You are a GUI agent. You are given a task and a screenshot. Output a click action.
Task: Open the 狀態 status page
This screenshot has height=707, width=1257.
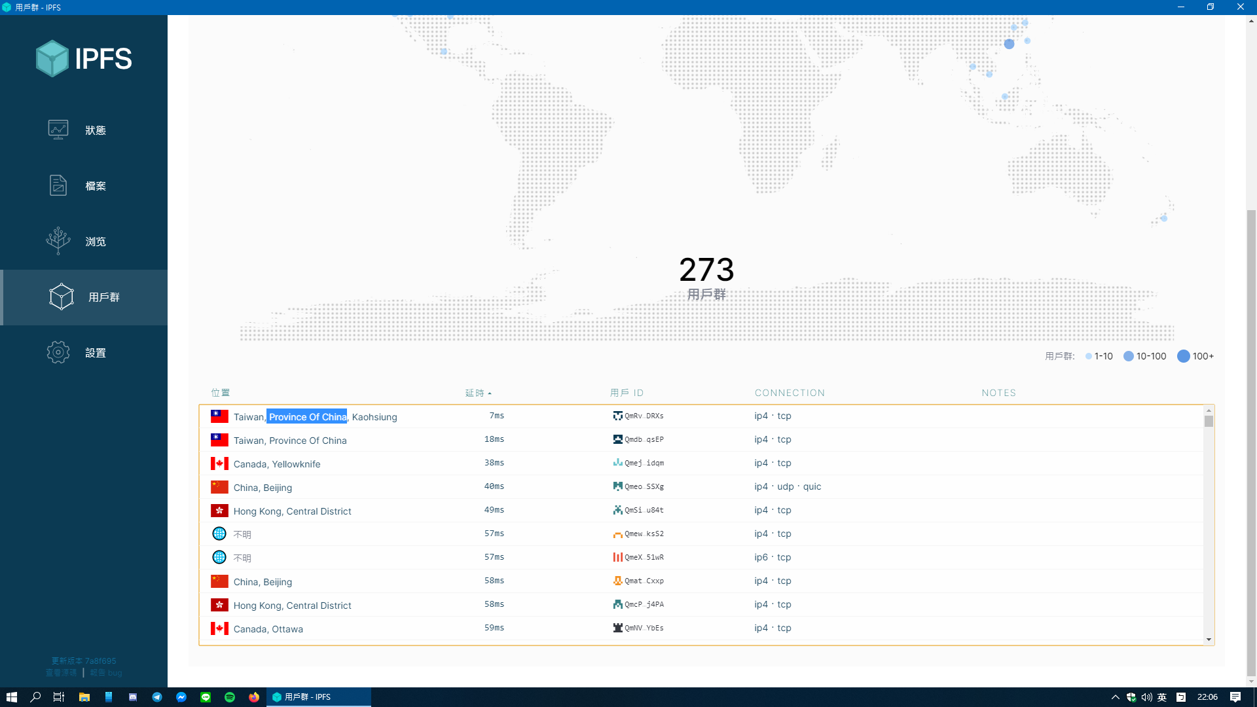click(x=84, y=130)
